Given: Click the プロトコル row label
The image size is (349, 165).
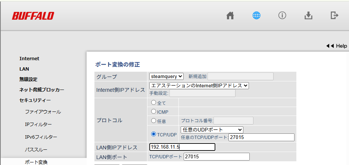Looking at the screenshot, I should click(x=109, y=120).
